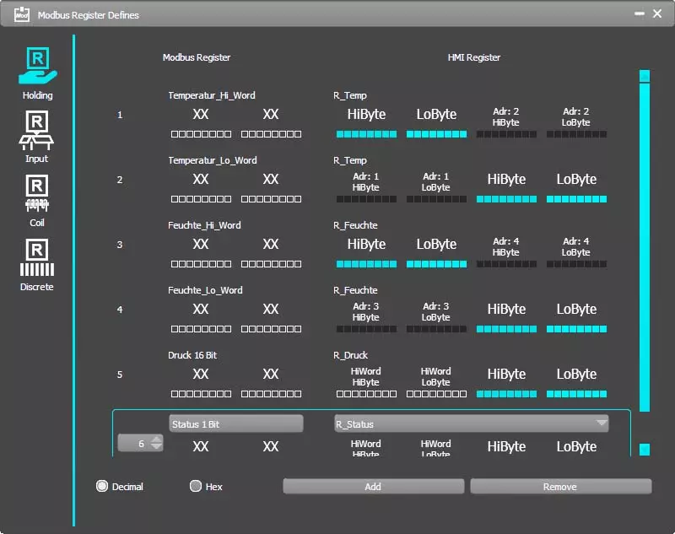The width and height of the screenshot is (675, 534).
Task: Select the Holding register icon
Action: [37, 67]
